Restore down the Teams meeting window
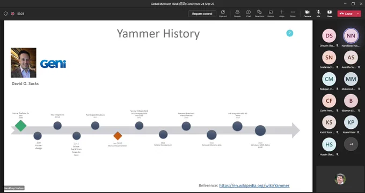Screen dimensions: 365x193 (353, 4)
